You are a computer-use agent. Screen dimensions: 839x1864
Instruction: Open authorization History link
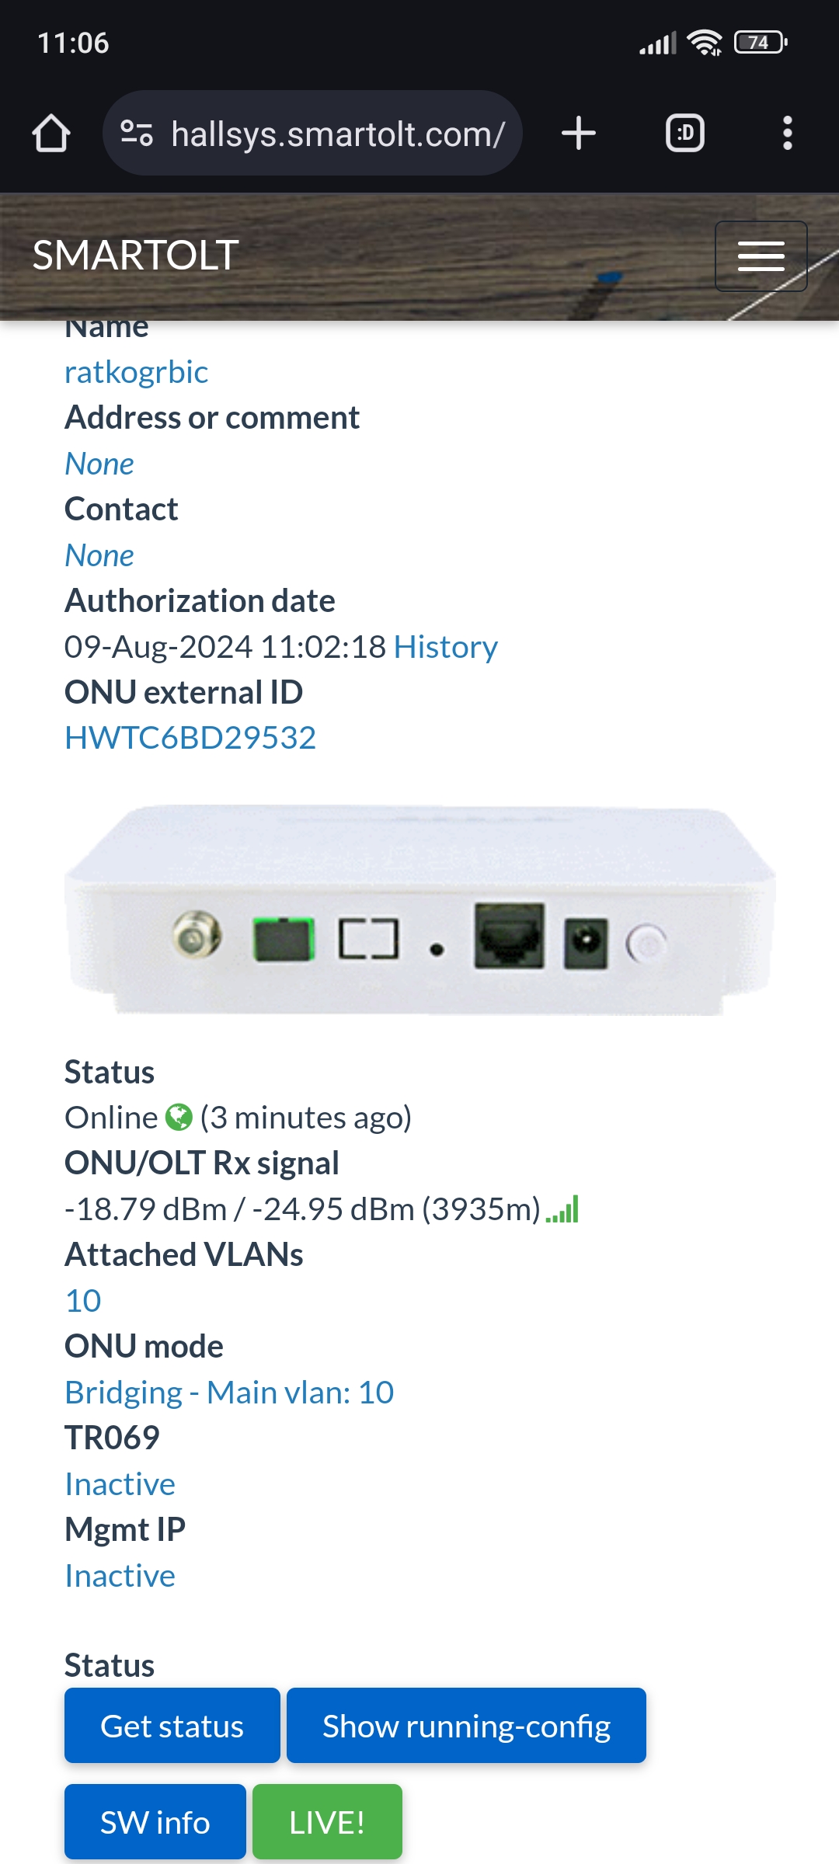pyautogui.click(x=446, y=647)
